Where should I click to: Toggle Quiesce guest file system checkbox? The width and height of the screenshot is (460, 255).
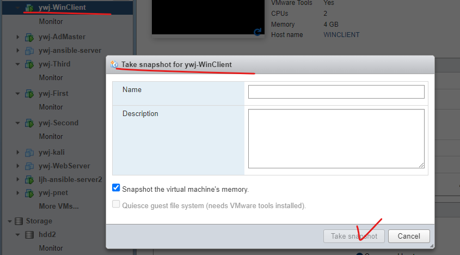coord(116,204)
